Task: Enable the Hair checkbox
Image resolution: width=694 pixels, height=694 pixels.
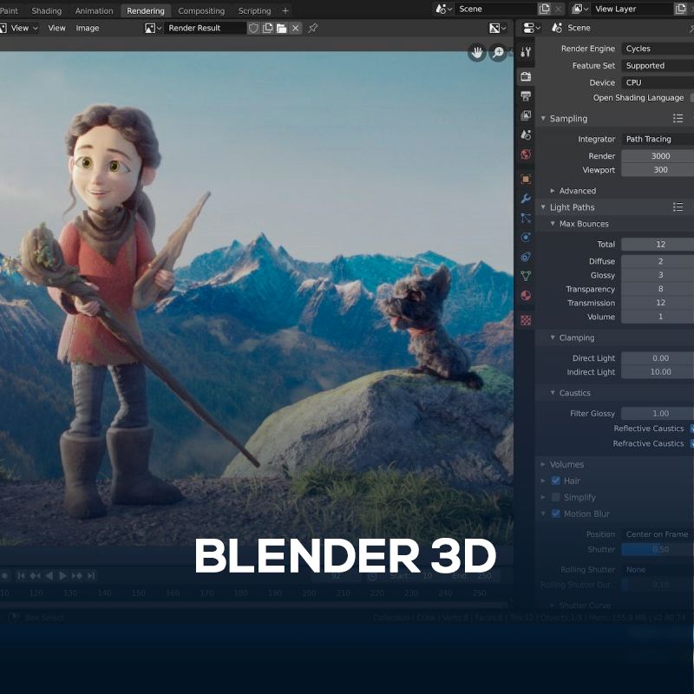Action: [555, 481]
